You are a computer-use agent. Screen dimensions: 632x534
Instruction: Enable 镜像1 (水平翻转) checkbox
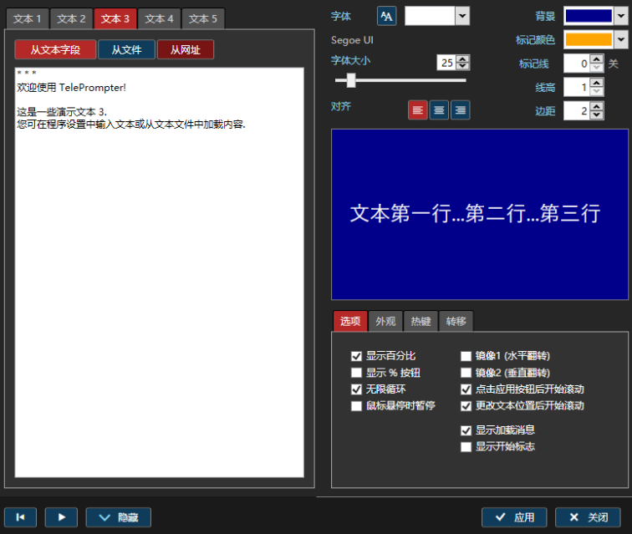(x=466, y=356)
